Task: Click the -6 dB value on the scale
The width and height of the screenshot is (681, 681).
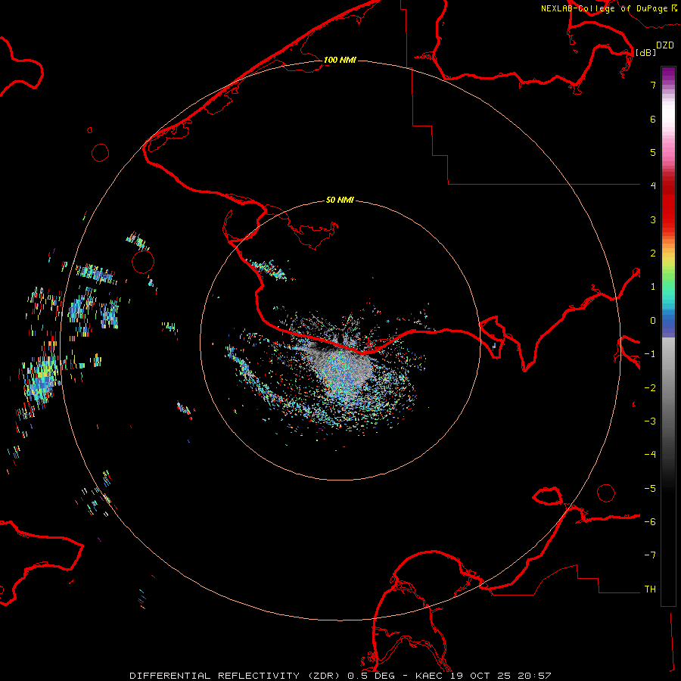Action: click(650, 522)
